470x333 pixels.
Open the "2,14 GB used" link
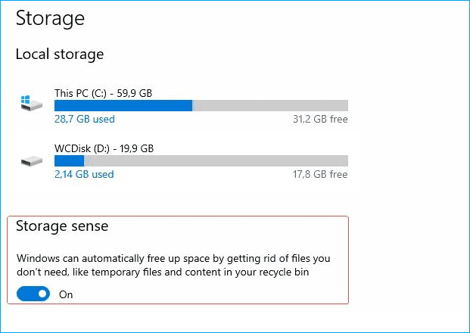point(84,174)
